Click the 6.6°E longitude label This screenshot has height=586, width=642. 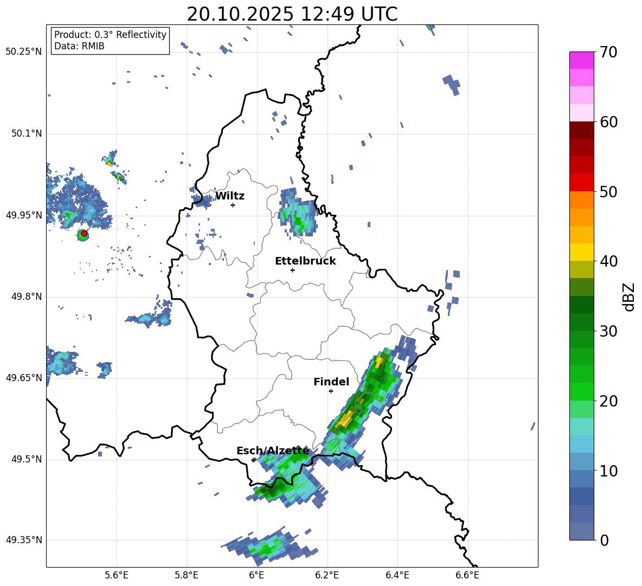(x=467, y=575)
